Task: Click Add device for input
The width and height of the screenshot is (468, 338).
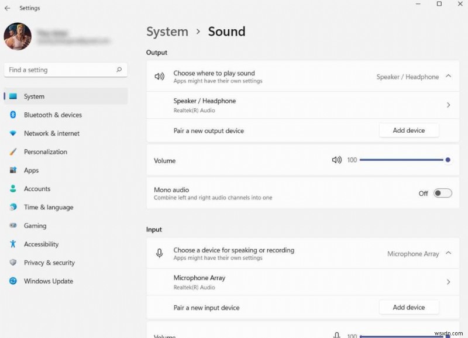Action: pos(409,307)
